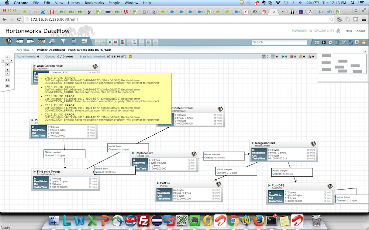
Task: Start the flow with the green play icon
Action: pyautogui.click(x=110, y=42)
